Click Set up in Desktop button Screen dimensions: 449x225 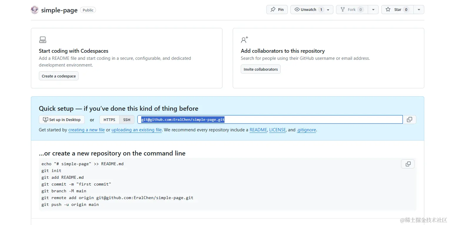pos(62,120)
